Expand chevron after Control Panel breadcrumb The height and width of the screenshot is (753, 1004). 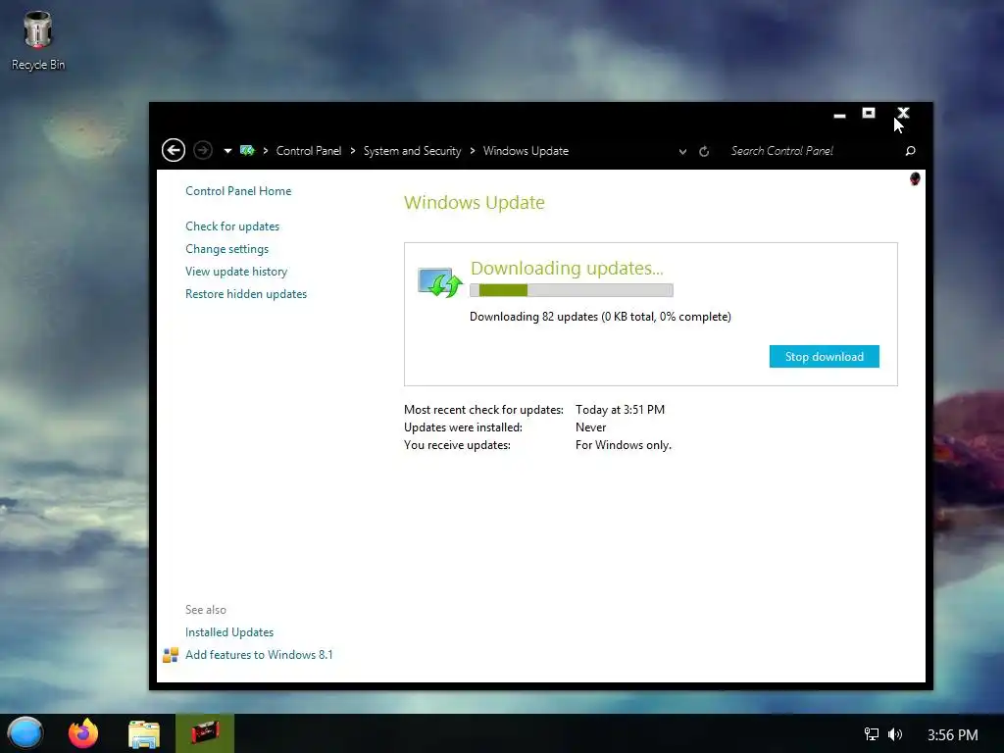(x=353, y=151)
